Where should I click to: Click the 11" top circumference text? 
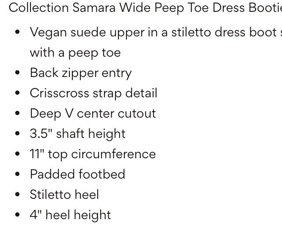click(93, 154)
